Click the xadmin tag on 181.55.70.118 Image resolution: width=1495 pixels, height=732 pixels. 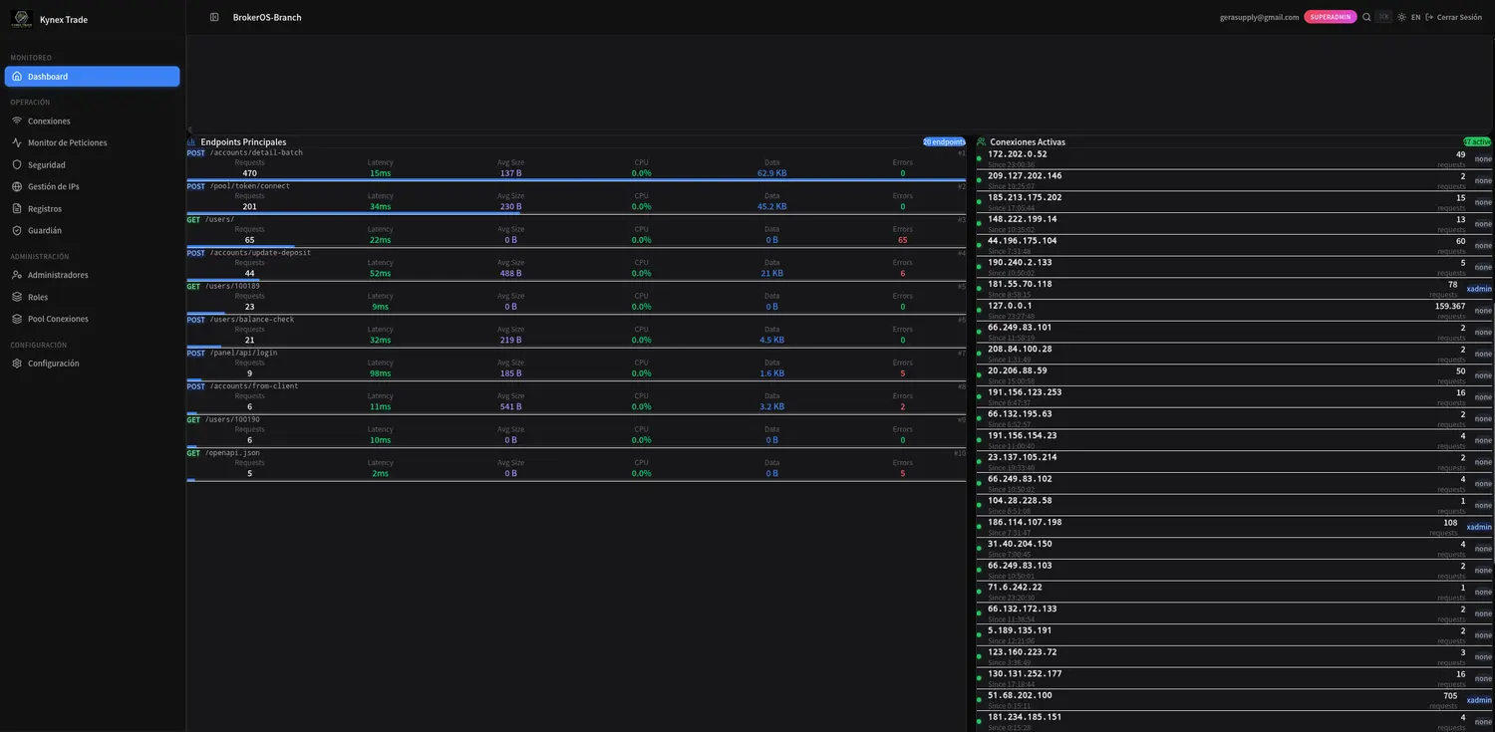coord(1479,289)
